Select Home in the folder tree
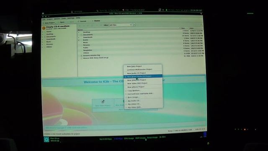268x151 pixels. tap(49, 31)
